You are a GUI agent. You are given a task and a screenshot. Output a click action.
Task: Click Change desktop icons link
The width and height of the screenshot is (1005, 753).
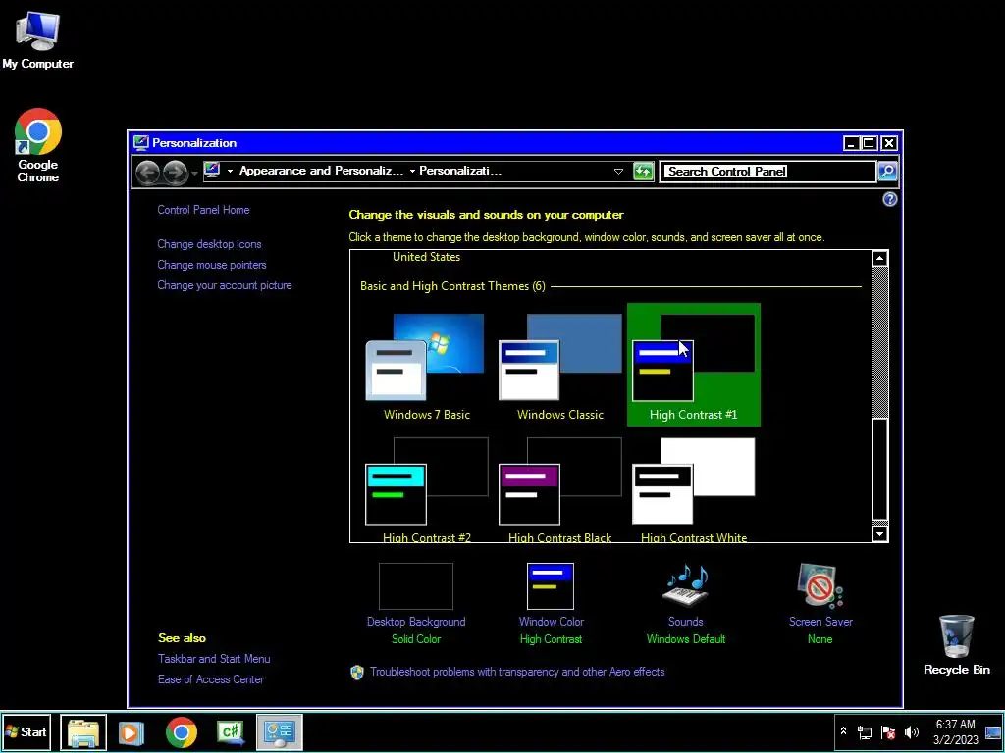209,244
